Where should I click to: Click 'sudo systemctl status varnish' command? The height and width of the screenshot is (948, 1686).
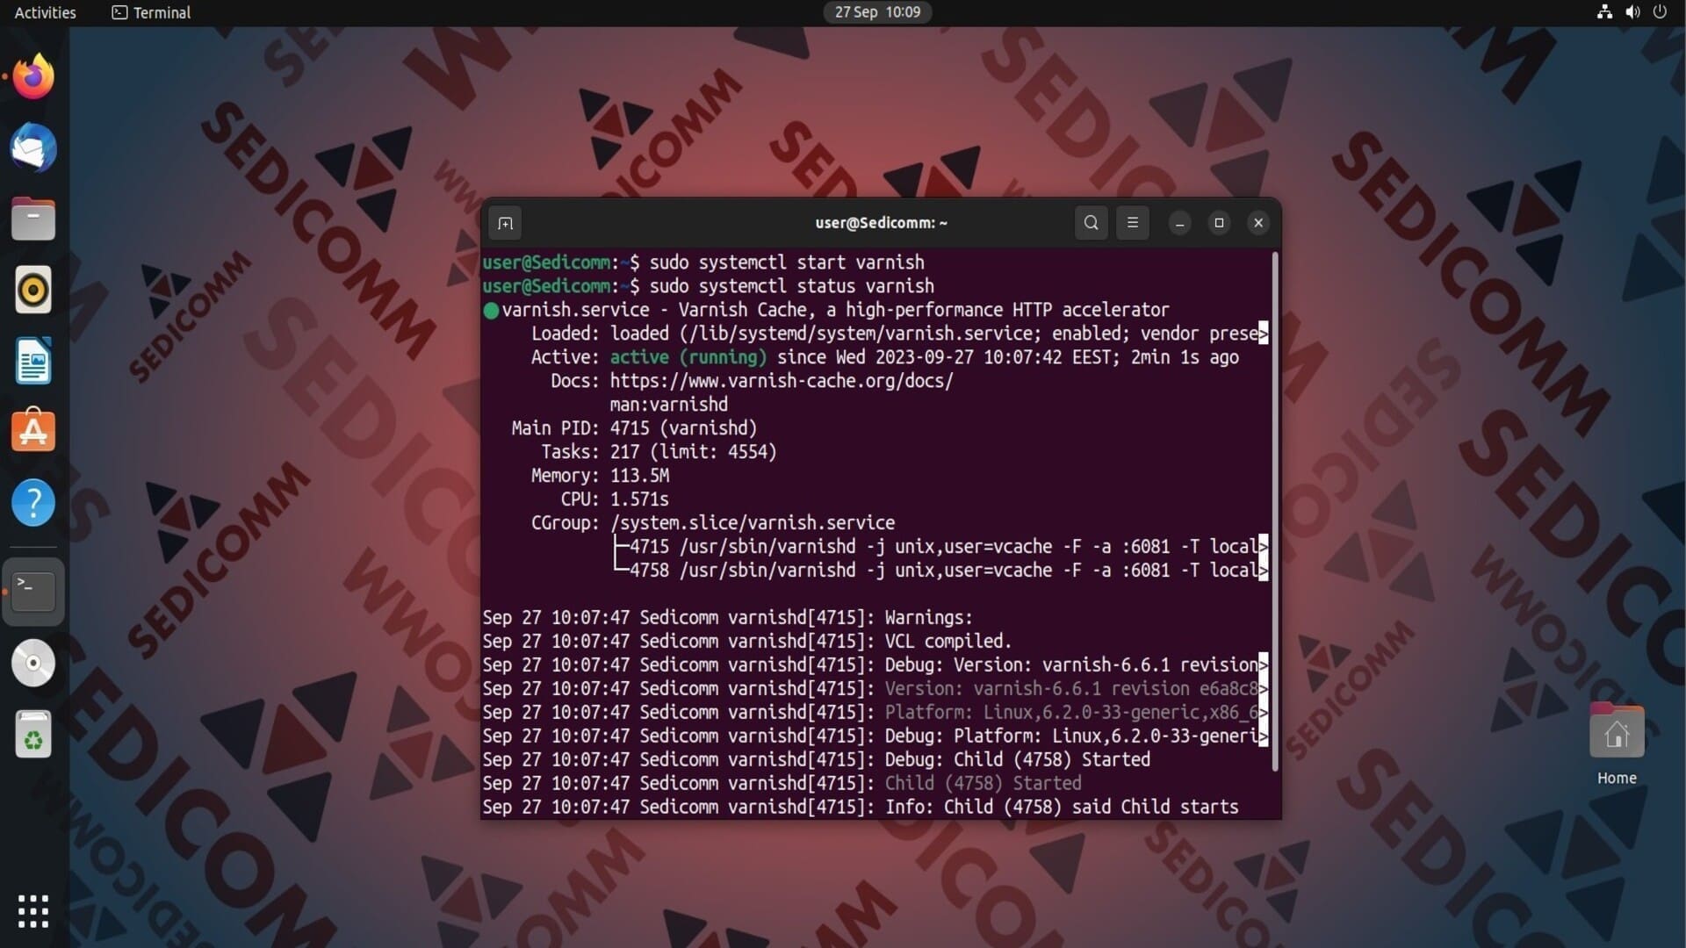[792, 286]
